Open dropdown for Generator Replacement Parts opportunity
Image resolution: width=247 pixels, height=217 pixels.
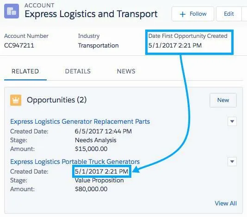[232, 121]
